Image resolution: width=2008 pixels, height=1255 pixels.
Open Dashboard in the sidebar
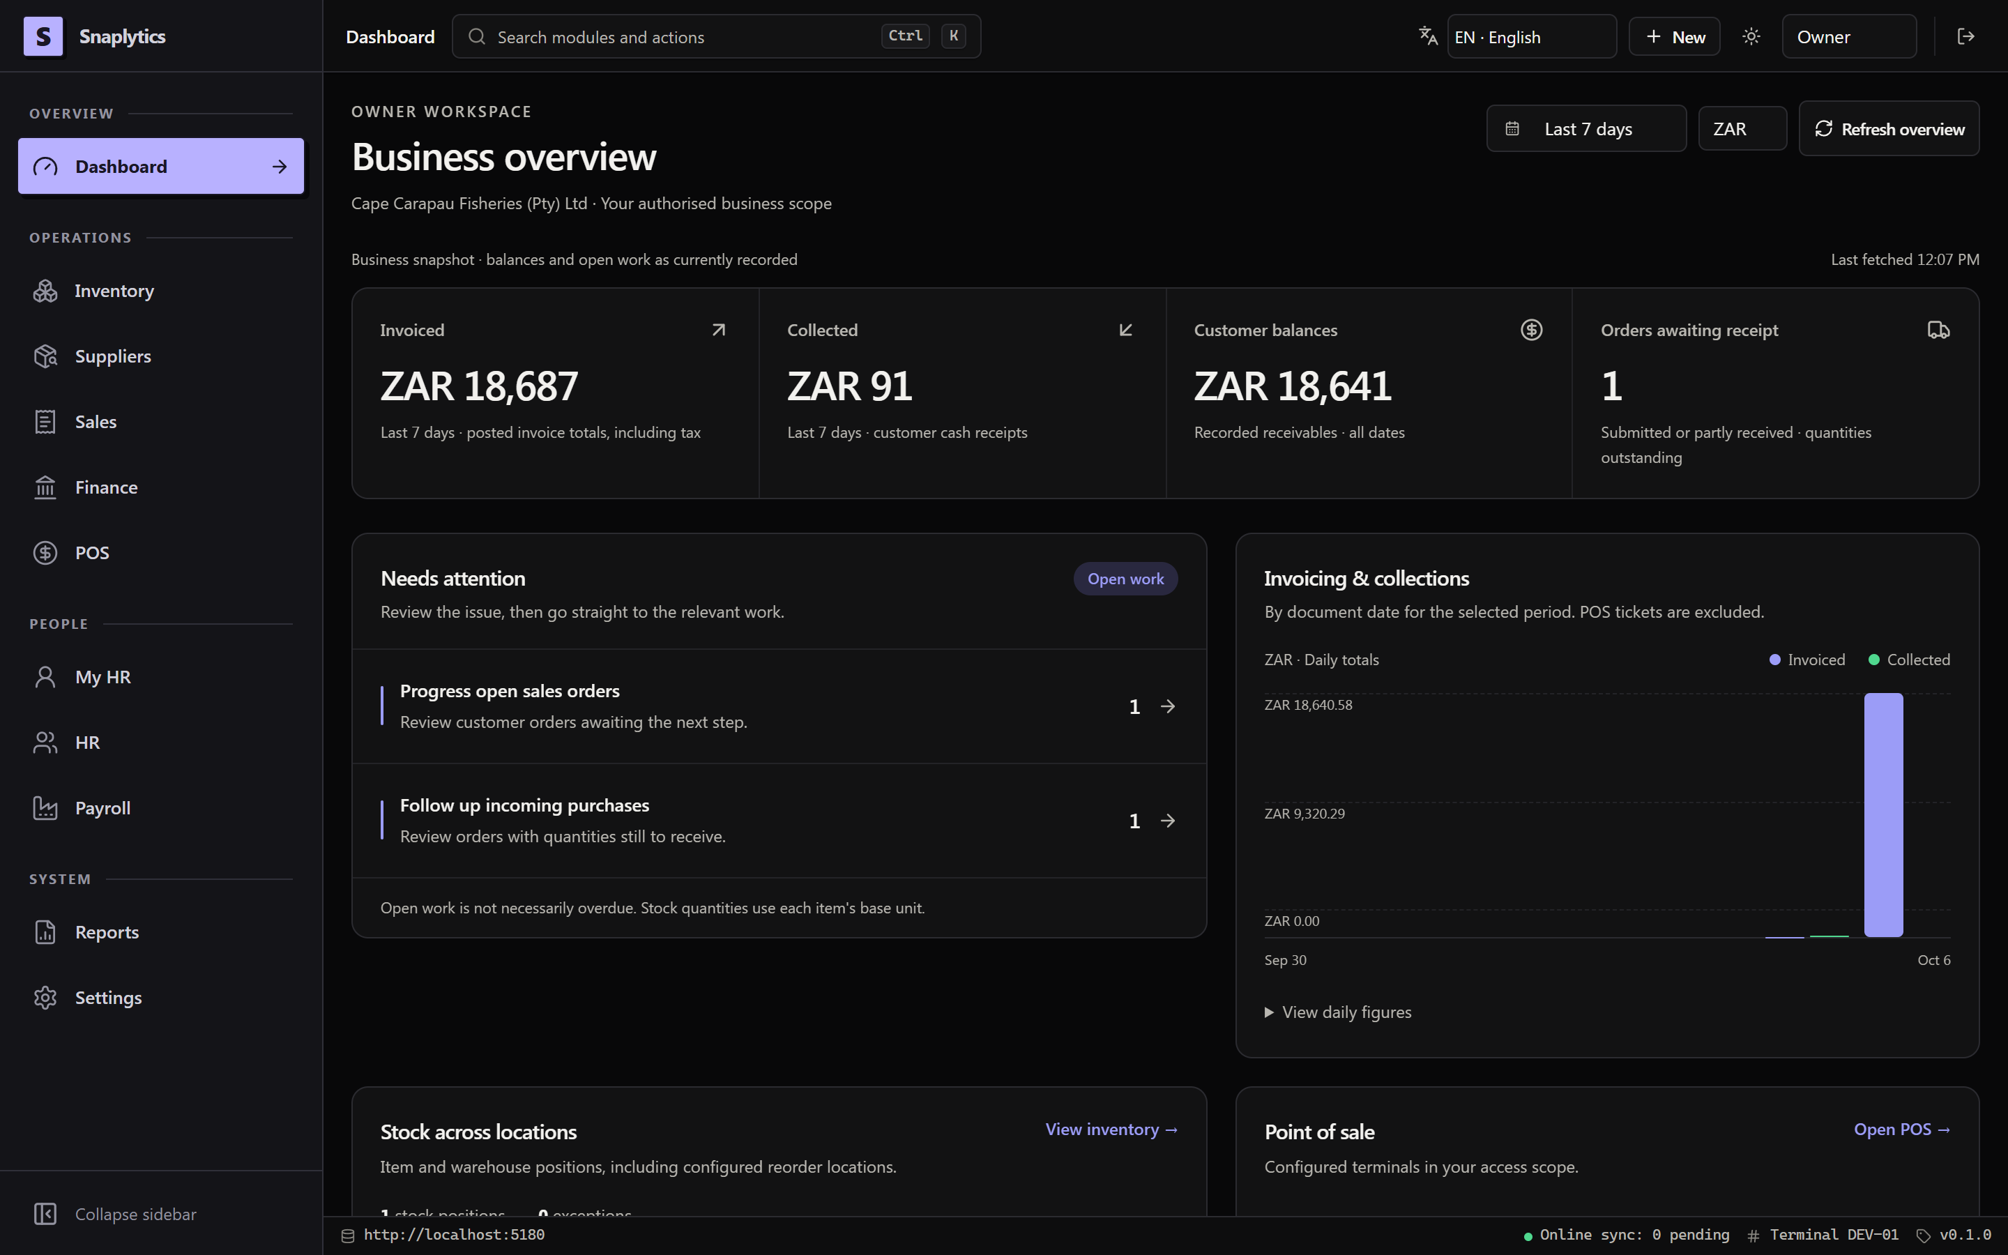click(161, 166)
